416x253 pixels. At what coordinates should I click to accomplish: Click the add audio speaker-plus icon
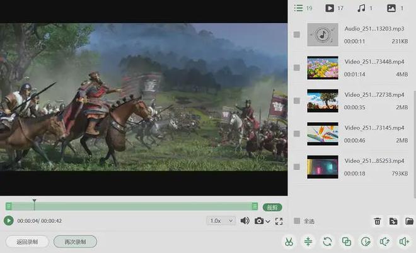(x=403, y=241)
